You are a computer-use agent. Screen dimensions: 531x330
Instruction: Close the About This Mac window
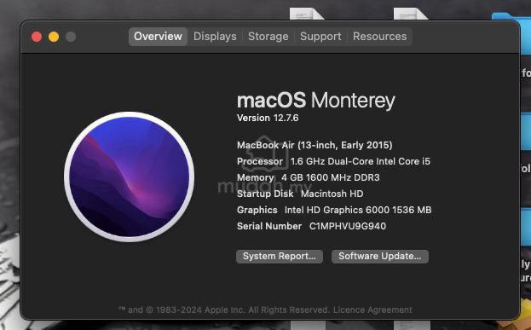(x=37, y=37)
